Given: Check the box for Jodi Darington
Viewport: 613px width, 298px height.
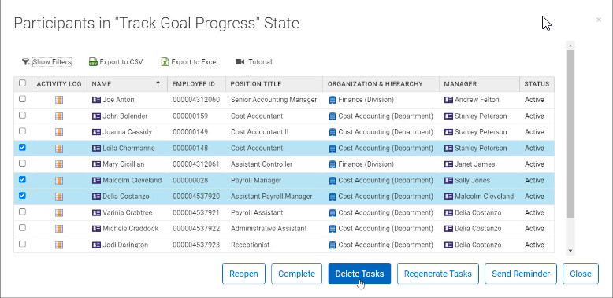Looking at the screenshot, I should coord(22,244).
